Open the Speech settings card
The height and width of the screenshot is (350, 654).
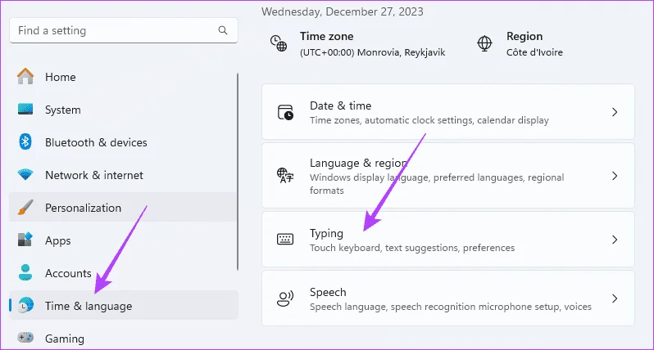[x=448, y=298]
